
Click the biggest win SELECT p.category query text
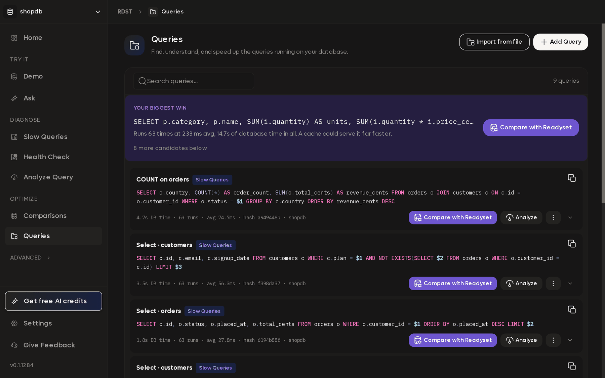(303, 122)
